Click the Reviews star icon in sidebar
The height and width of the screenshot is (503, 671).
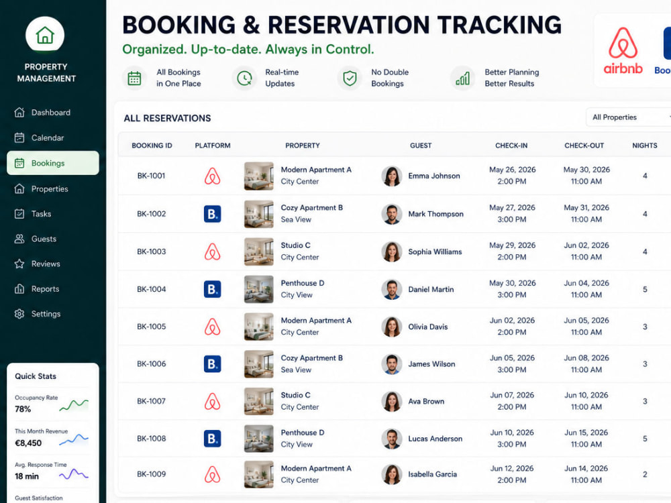coord(19,264)
